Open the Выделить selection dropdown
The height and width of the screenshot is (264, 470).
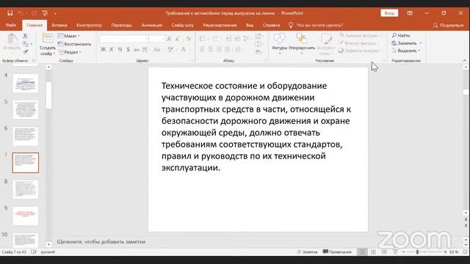tap(406, 51)
